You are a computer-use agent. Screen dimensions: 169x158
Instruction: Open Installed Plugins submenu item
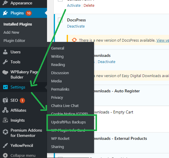click(x=18, y=24)
